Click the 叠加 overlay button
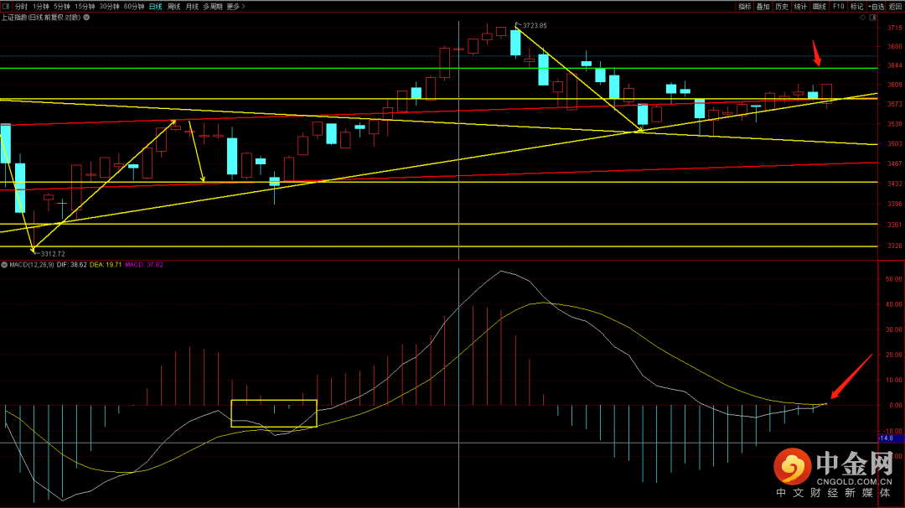905x508 pixels. pos(763,6)
